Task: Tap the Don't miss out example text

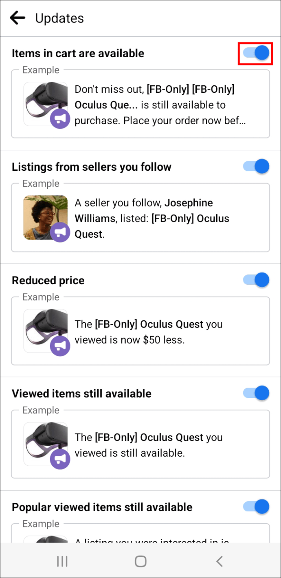Action: pyautogui.click(x=160, y=105)
